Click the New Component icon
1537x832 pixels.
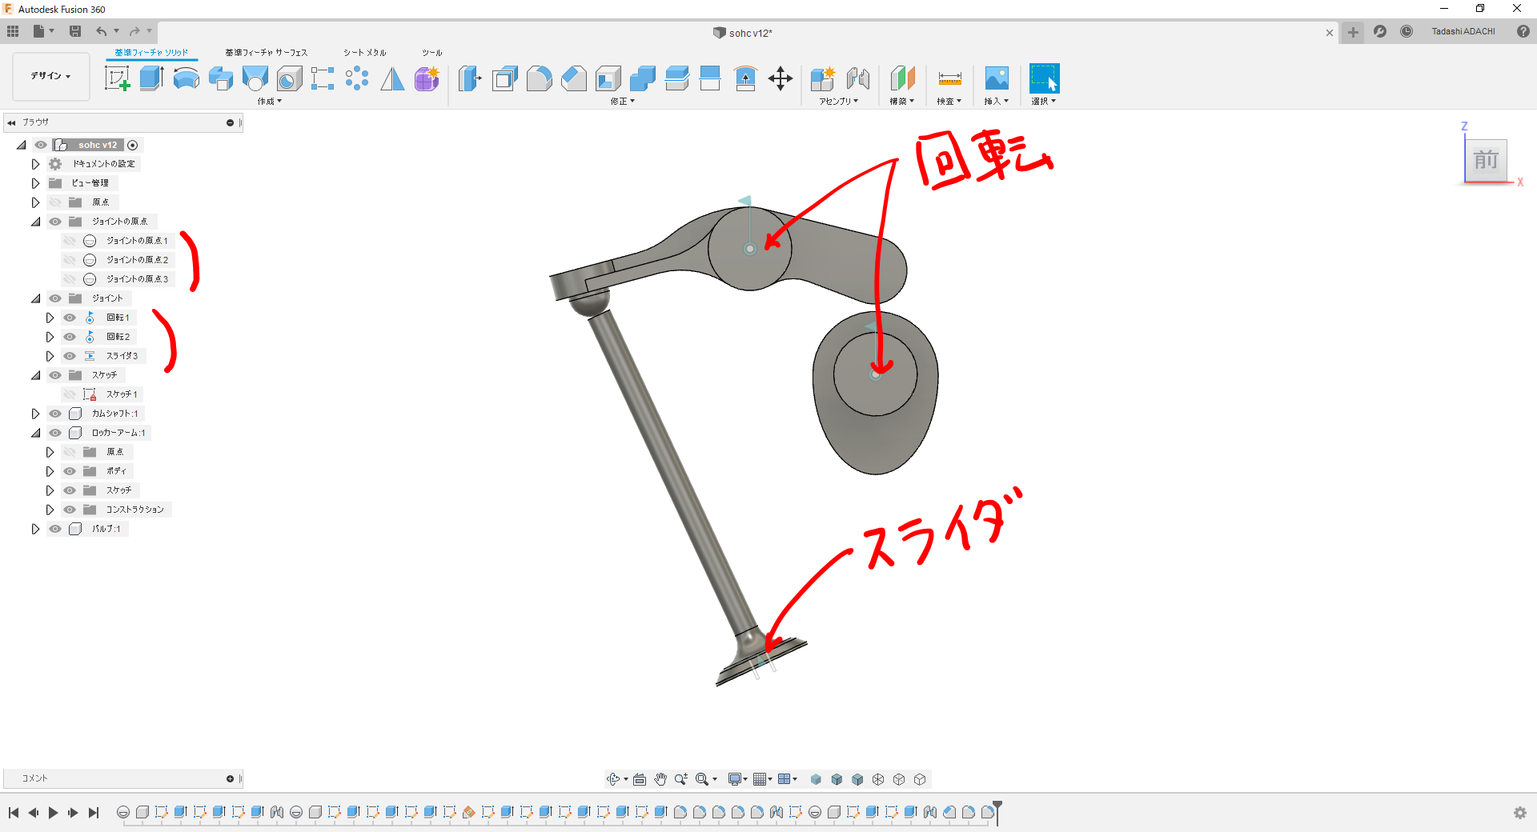(823, 78)
